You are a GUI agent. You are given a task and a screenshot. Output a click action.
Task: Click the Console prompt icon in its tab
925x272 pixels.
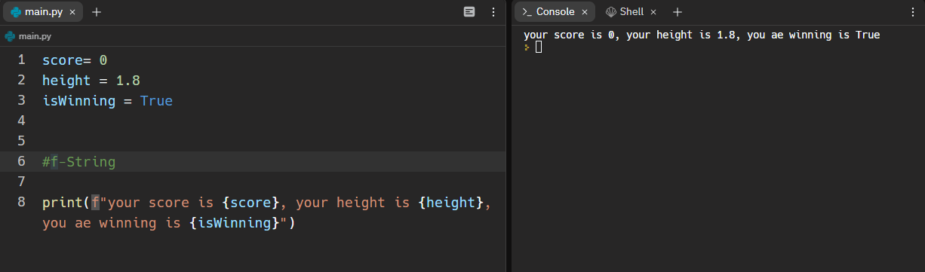tap(527, 12)
